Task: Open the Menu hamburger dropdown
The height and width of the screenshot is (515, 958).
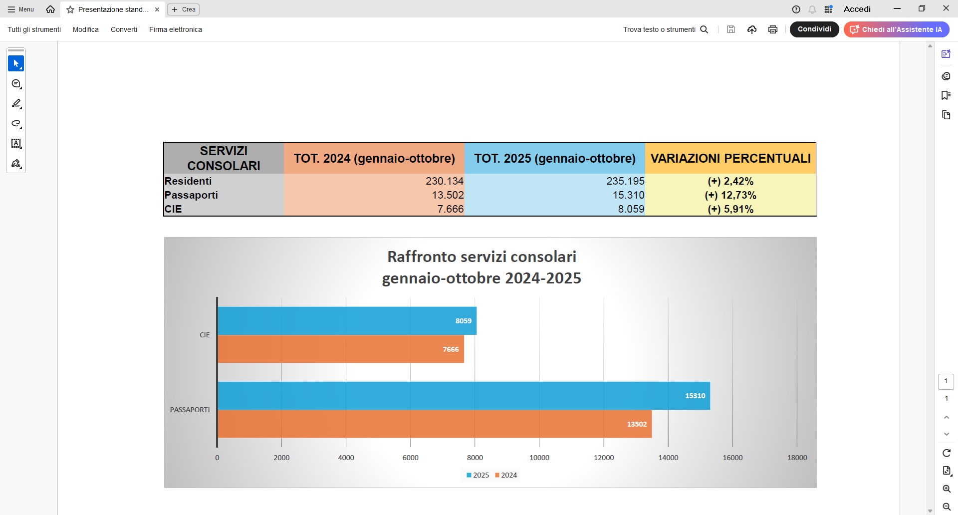Action: [x=21, y=9]
